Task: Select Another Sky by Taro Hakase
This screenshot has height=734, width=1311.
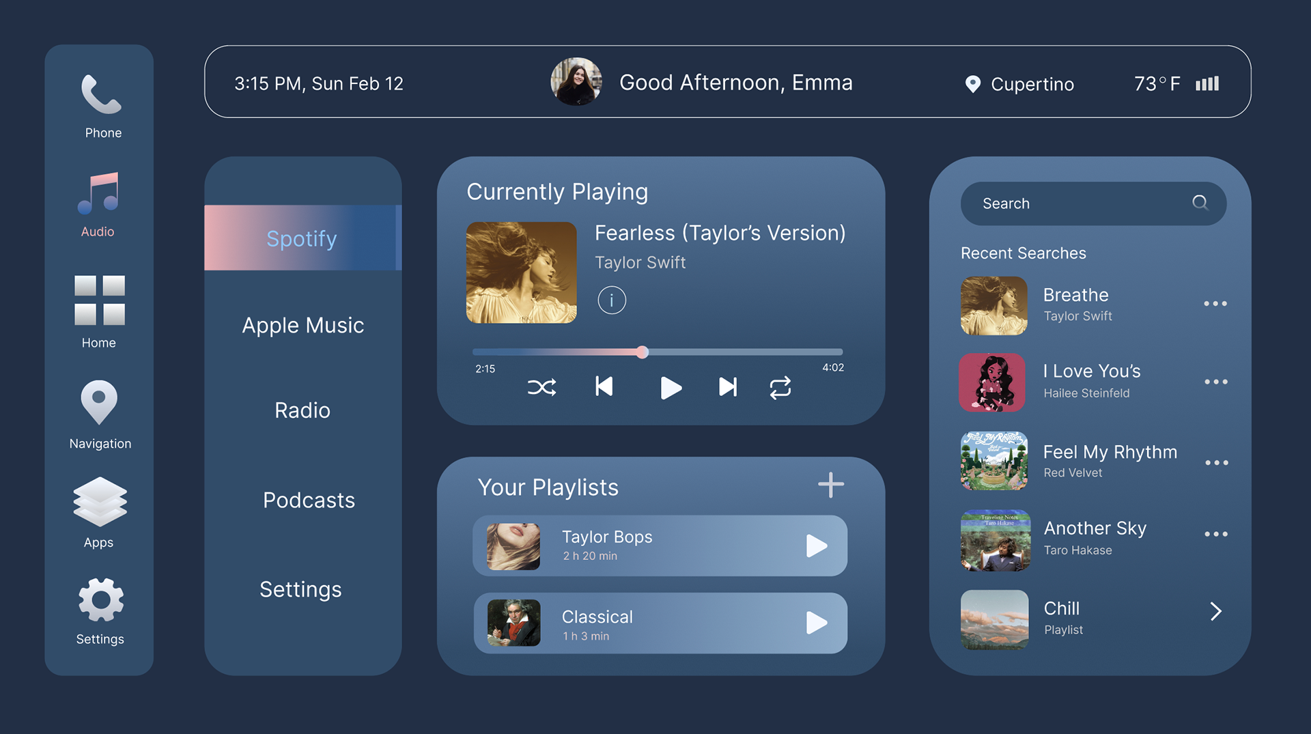Action: tap(1093, 540)
